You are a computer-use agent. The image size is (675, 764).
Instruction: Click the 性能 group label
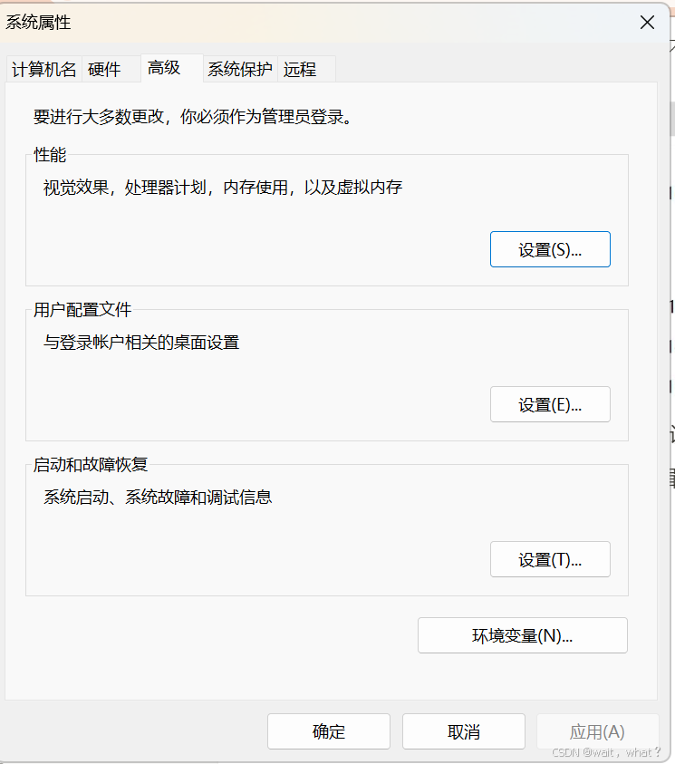pos(50,154)
